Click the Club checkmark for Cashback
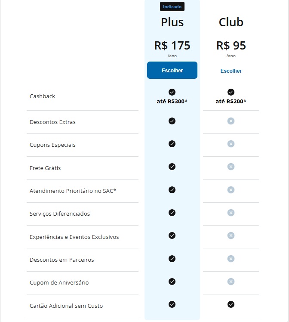Screen dimensions: 289x322 tap(231, 92)
